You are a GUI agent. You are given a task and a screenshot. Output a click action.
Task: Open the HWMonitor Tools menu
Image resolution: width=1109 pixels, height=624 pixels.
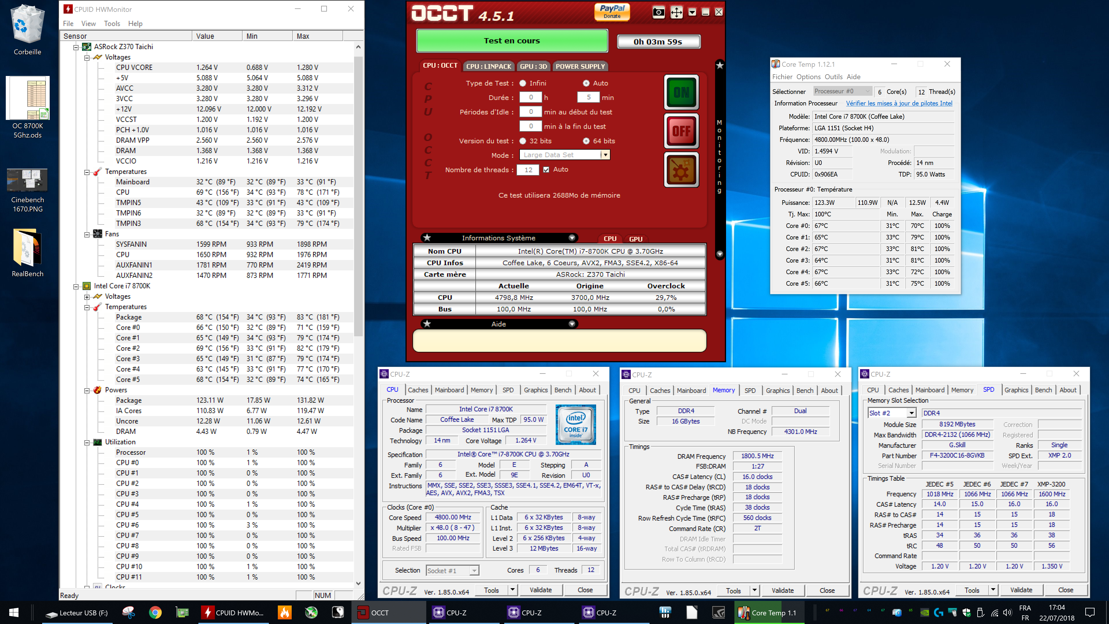[111, 24]
